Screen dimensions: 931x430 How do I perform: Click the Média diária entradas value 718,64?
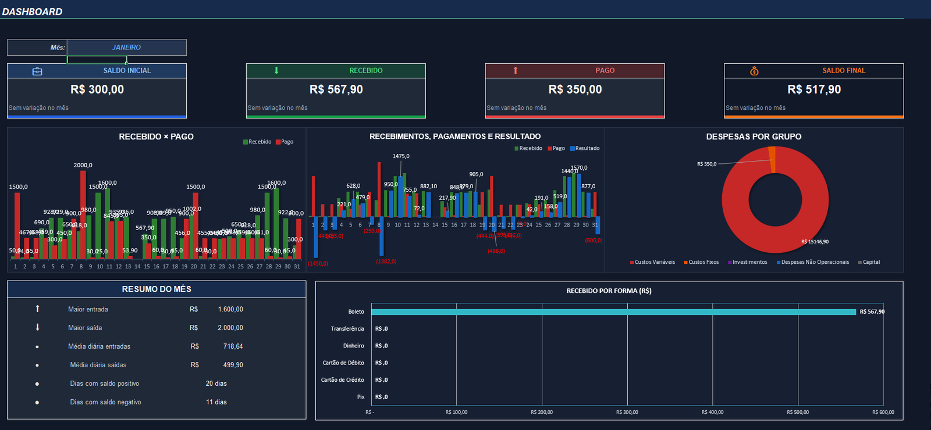(233, 346)
